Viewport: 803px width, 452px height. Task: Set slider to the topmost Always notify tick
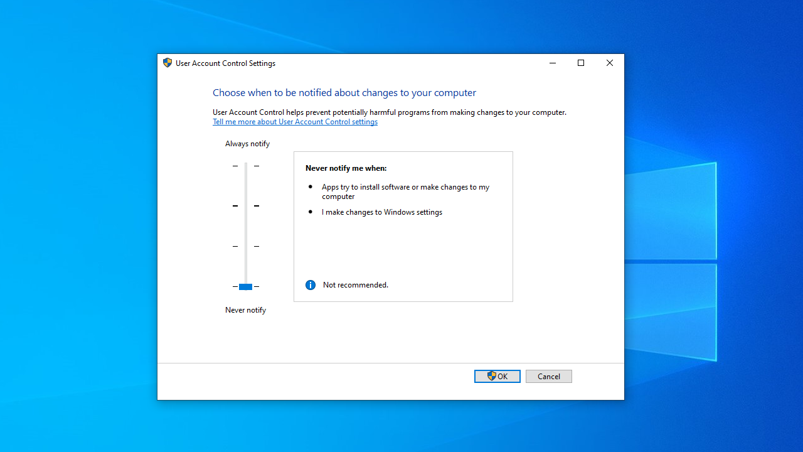coord(246,166)
